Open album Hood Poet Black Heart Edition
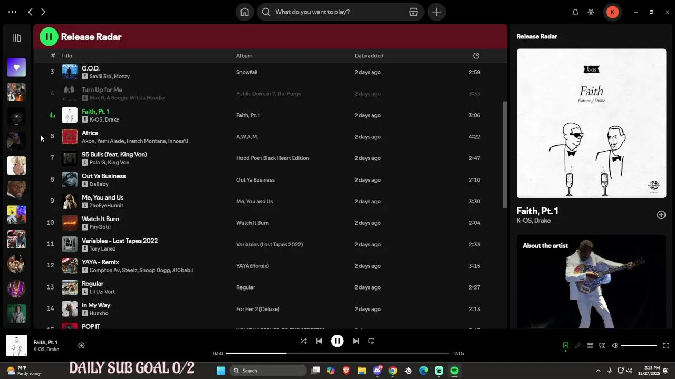 tap(273, 158)
